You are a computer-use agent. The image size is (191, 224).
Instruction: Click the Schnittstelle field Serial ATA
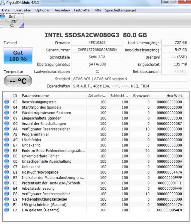(x=97, y=57)
